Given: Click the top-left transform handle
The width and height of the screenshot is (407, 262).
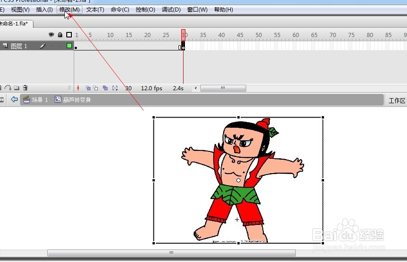Looking at the screenshot, I should tap(153, 118).
